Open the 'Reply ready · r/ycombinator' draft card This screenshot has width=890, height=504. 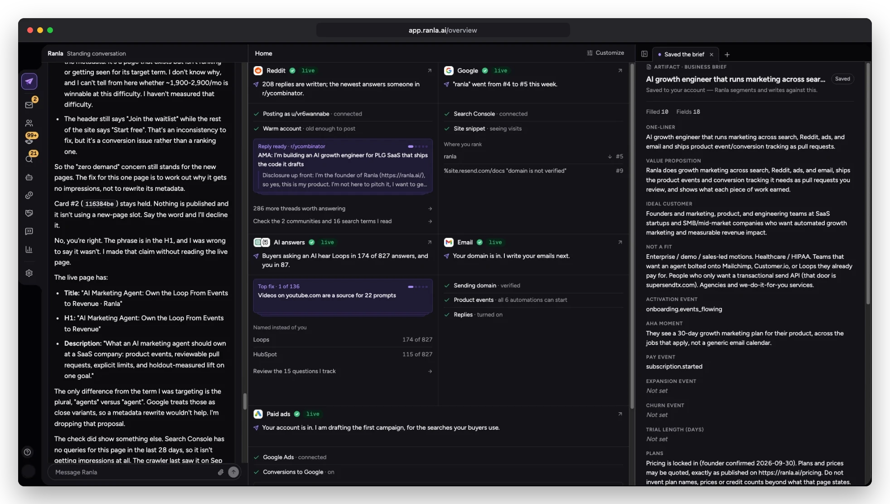(343, 166)
